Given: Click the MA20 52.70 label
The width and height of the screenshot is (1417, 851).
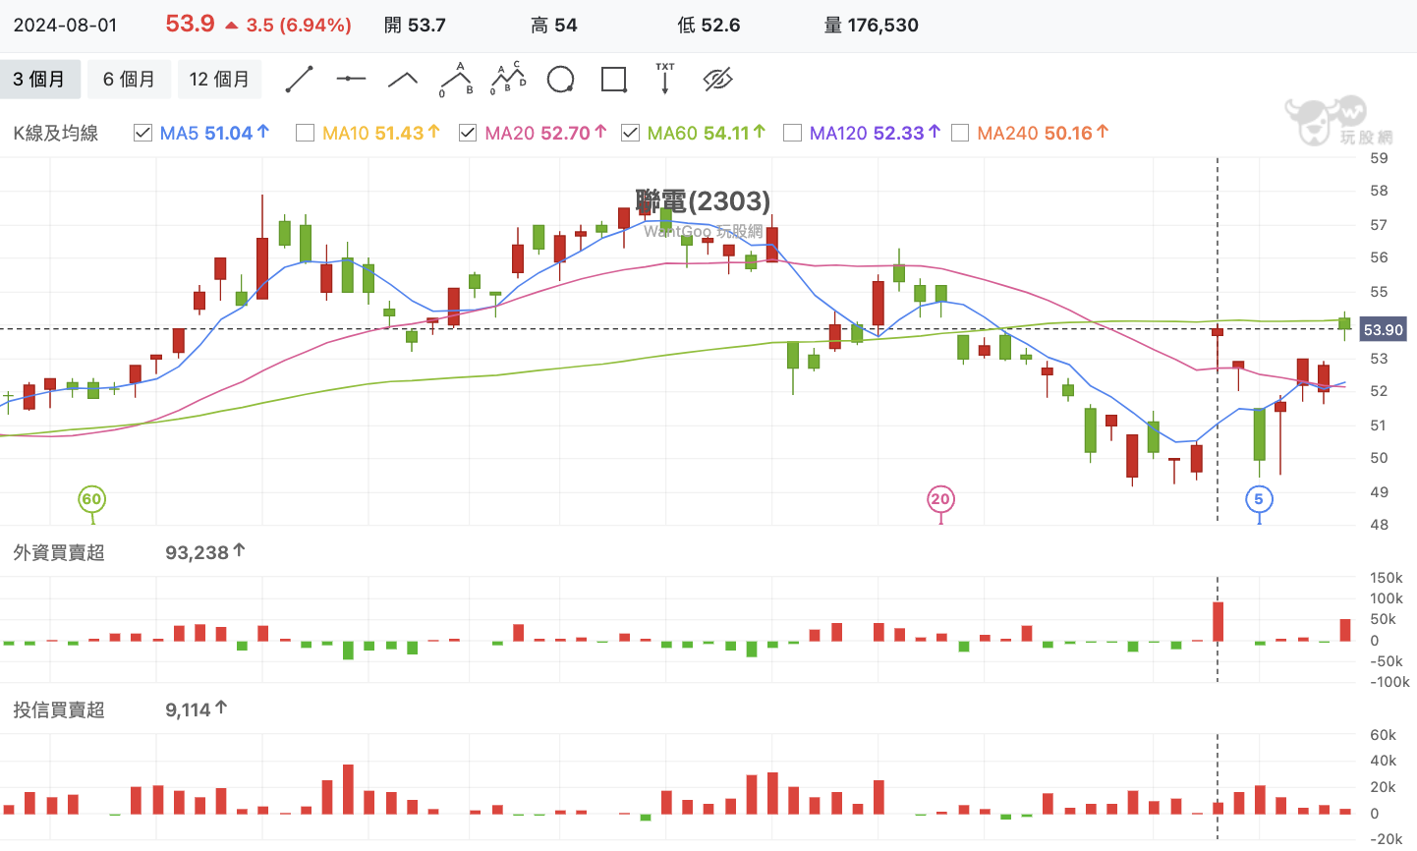Looking at the screenshot, I should coord(545,133).
